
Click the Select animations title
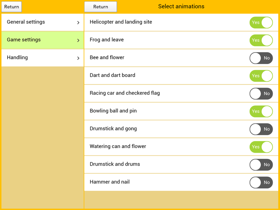[181, 6]
